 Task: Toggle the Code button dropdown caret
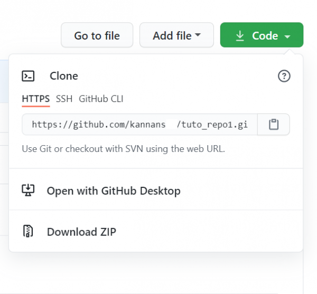(287, 36)
